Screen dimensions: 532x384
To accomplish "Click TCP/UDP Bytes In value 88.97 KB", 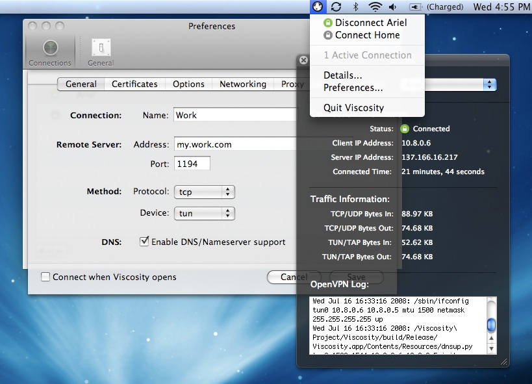I will click(417, 214).
